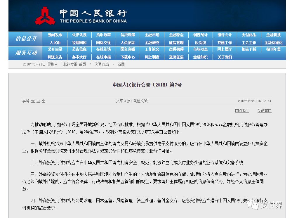The width and height of the screenshot is (292, 218).
Task: Open 金融市场 navigation item
Action: click(152, 35)
